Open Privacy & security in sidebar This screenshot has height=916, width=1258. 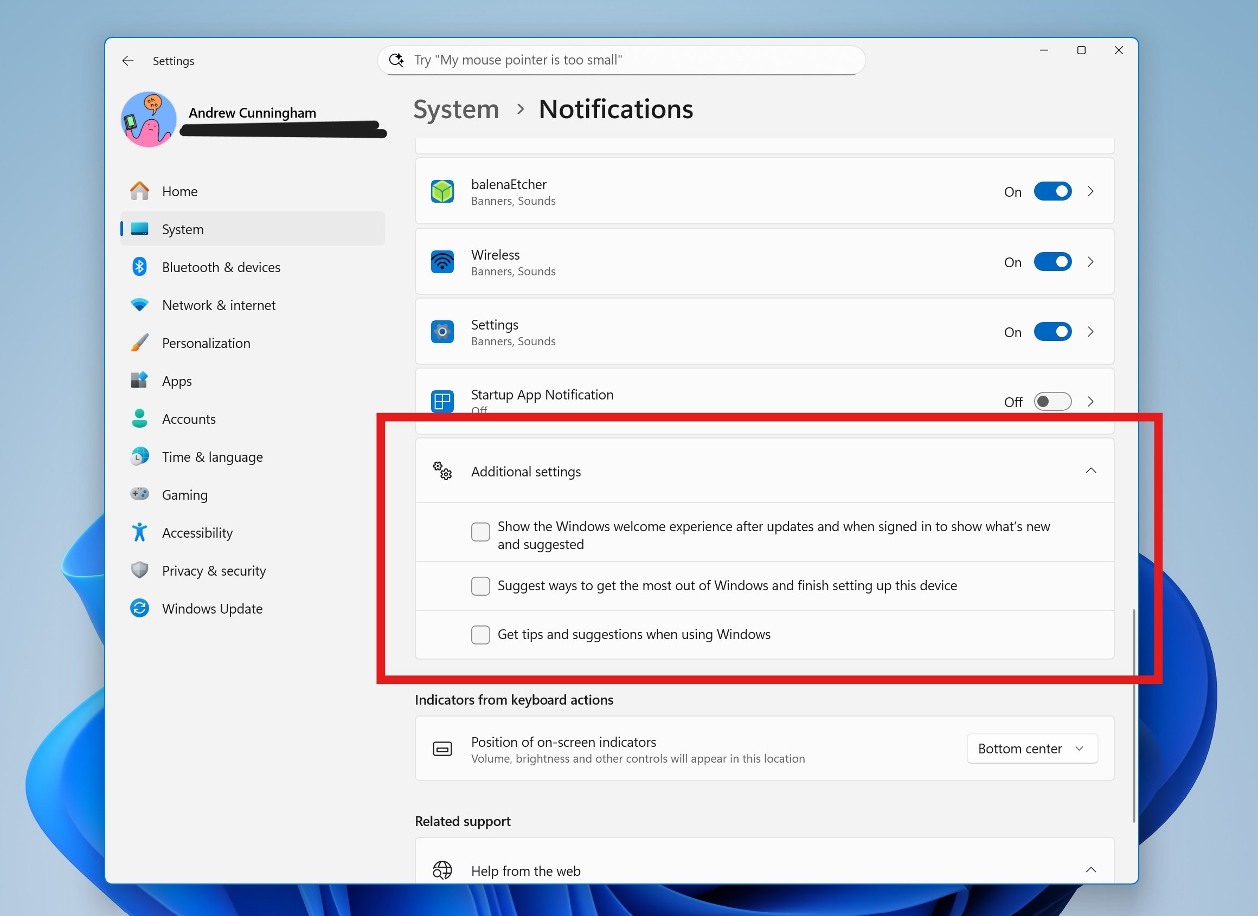click(x=214, y=571)
